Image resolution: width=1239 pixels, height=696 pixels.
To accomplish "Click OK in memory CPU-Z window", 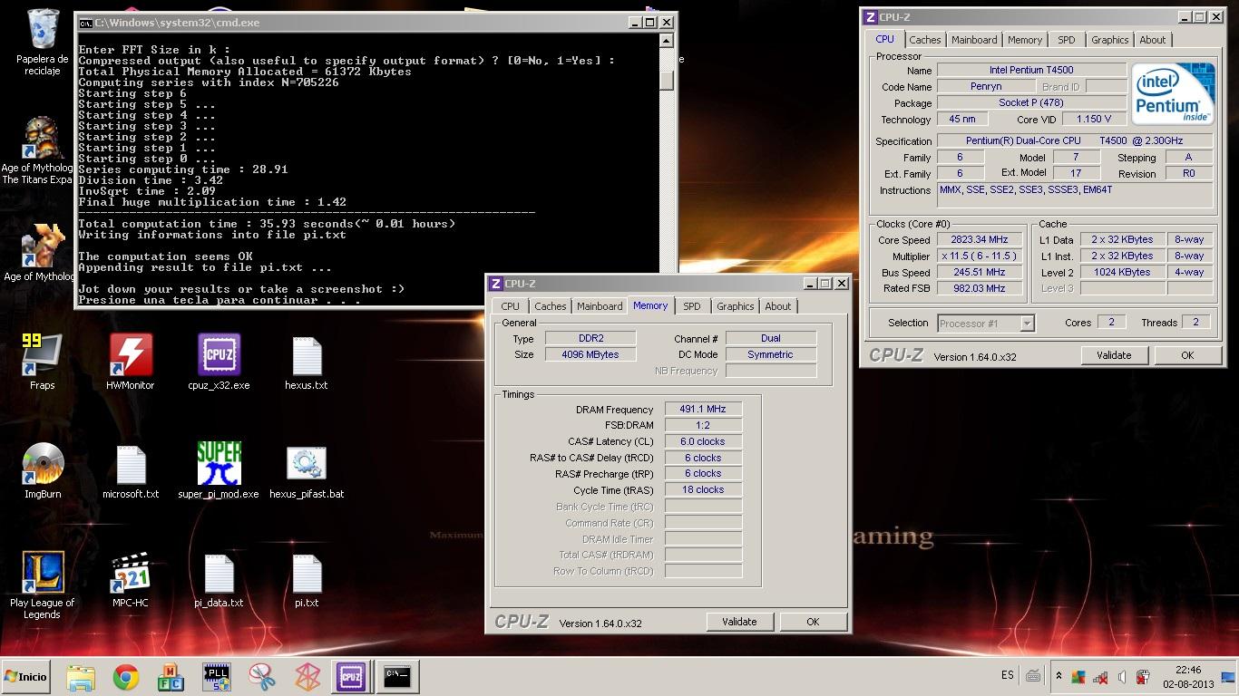I will pyautogui.click(x=813, y=622).
